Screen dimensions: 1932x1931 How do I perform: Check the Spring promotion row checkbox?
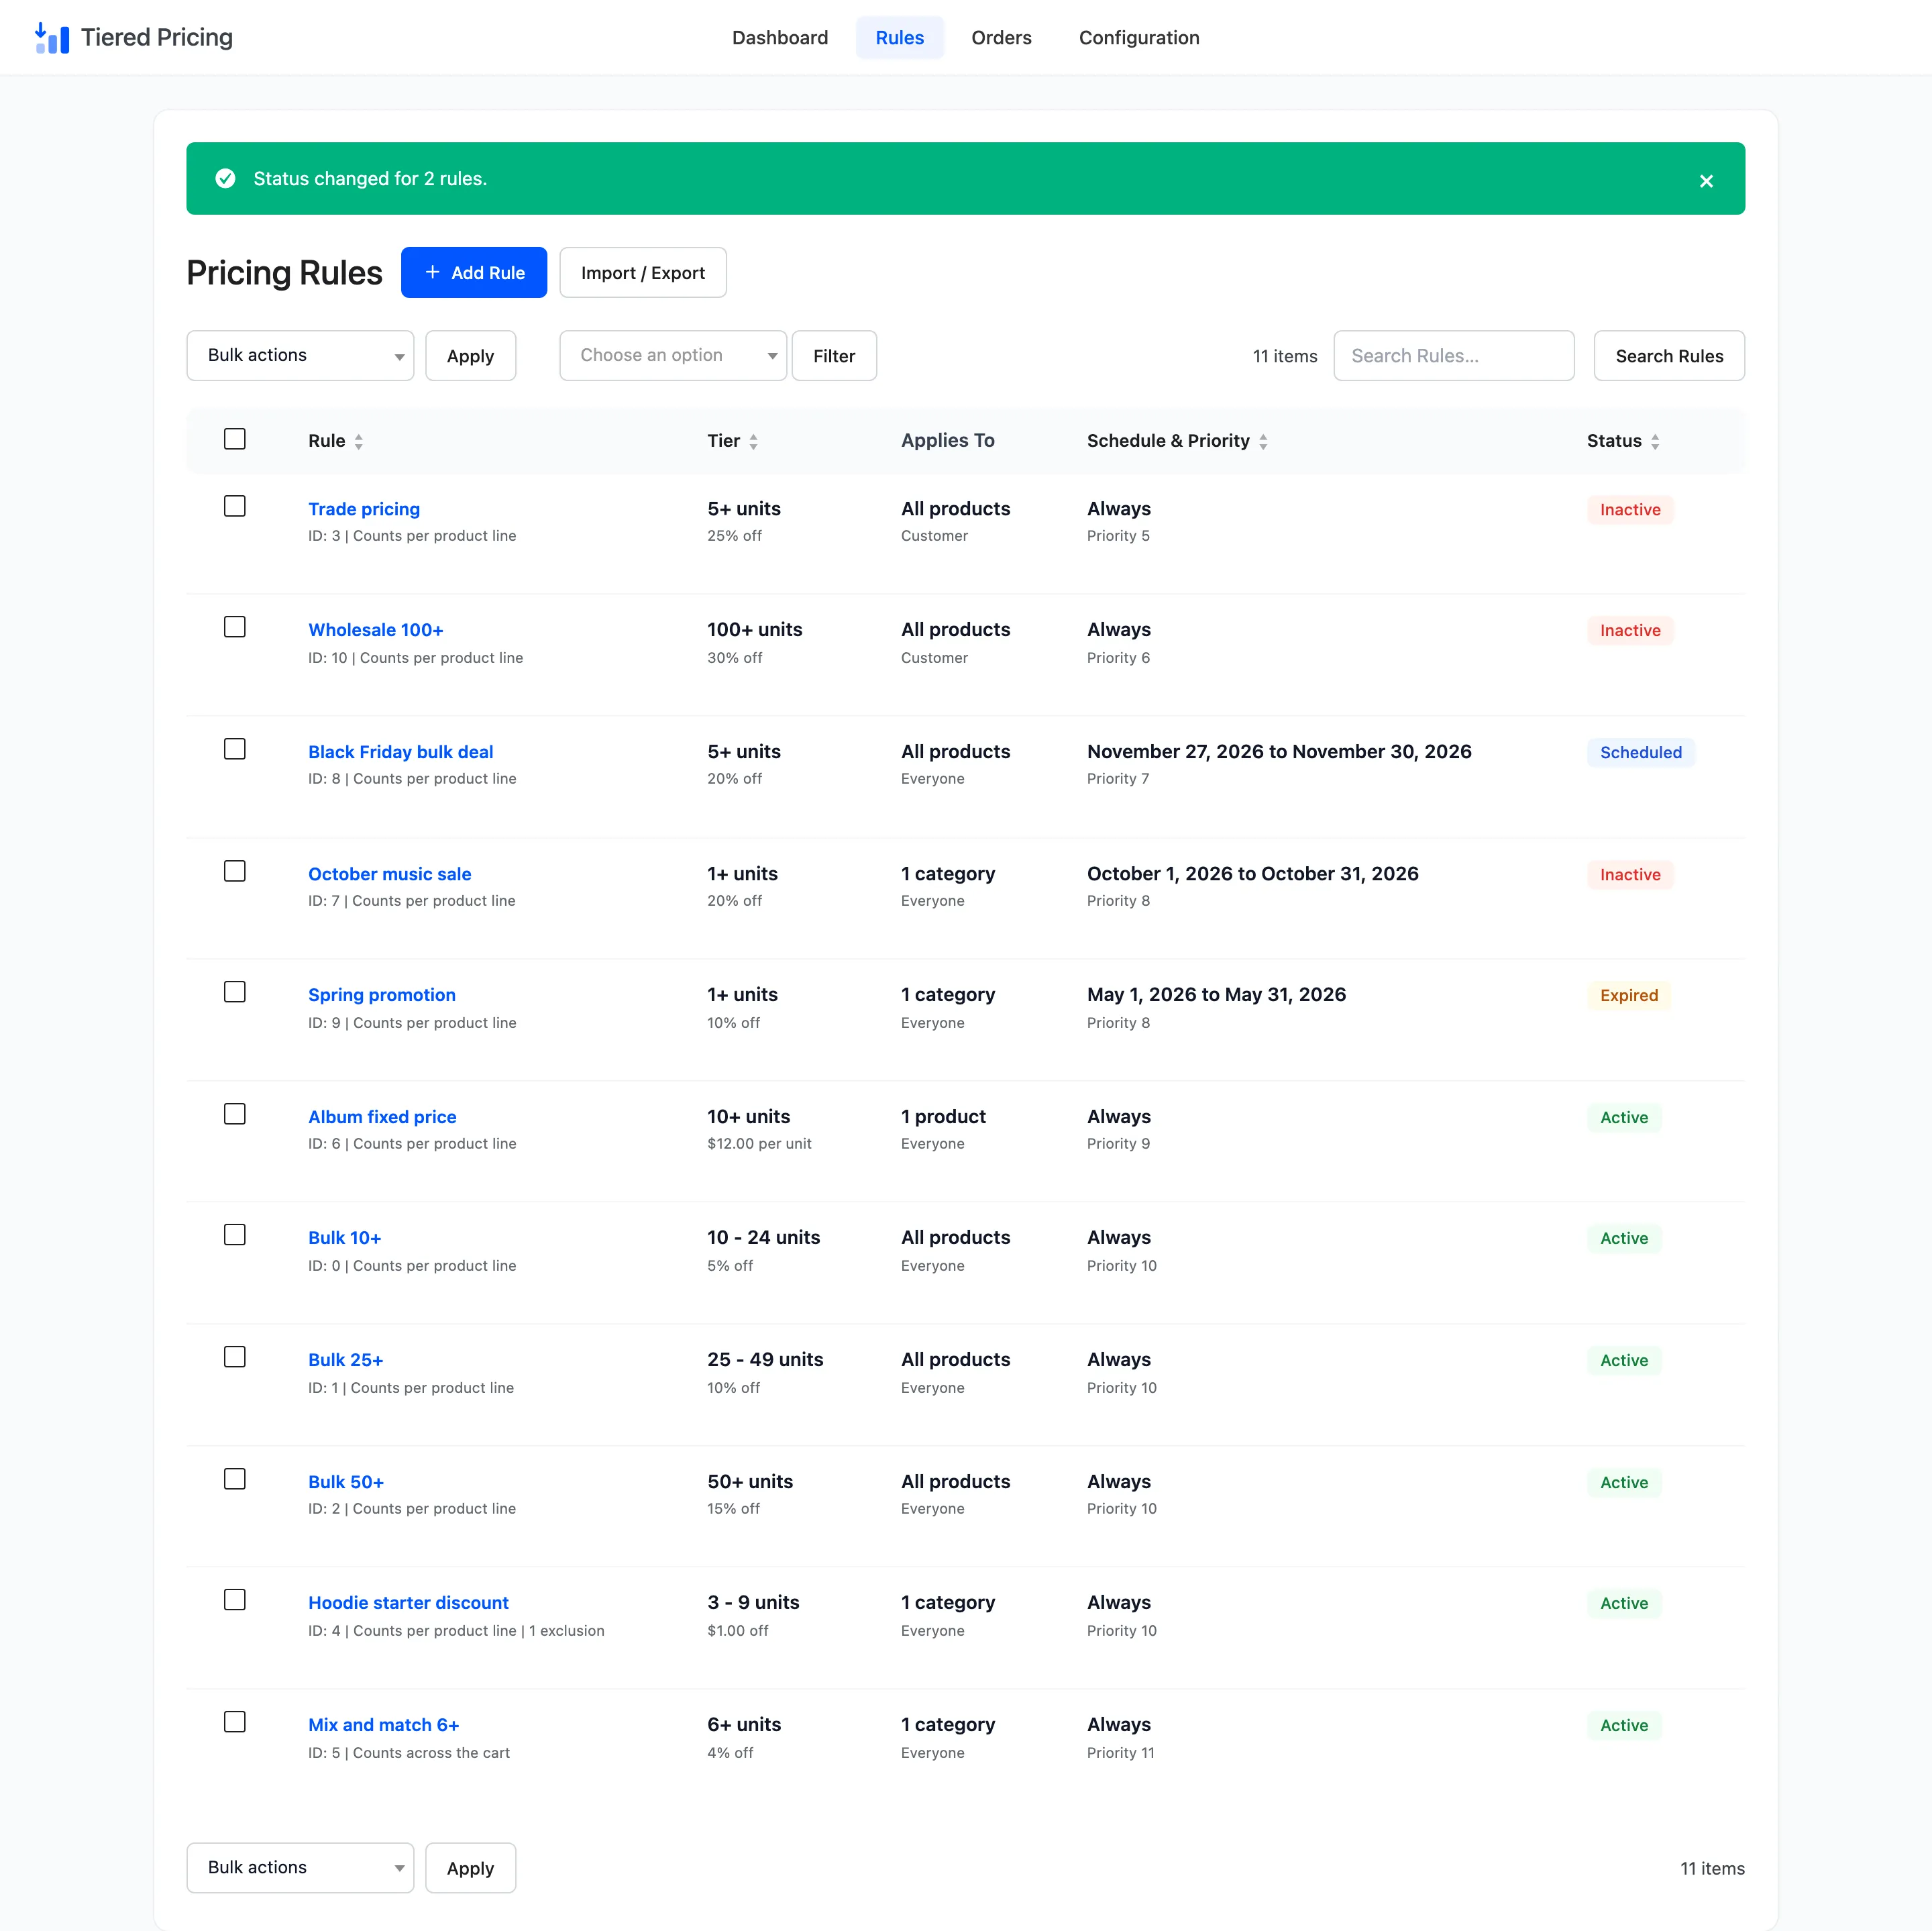(235, 992)
